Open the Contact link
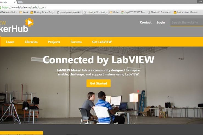 [146, 22]
